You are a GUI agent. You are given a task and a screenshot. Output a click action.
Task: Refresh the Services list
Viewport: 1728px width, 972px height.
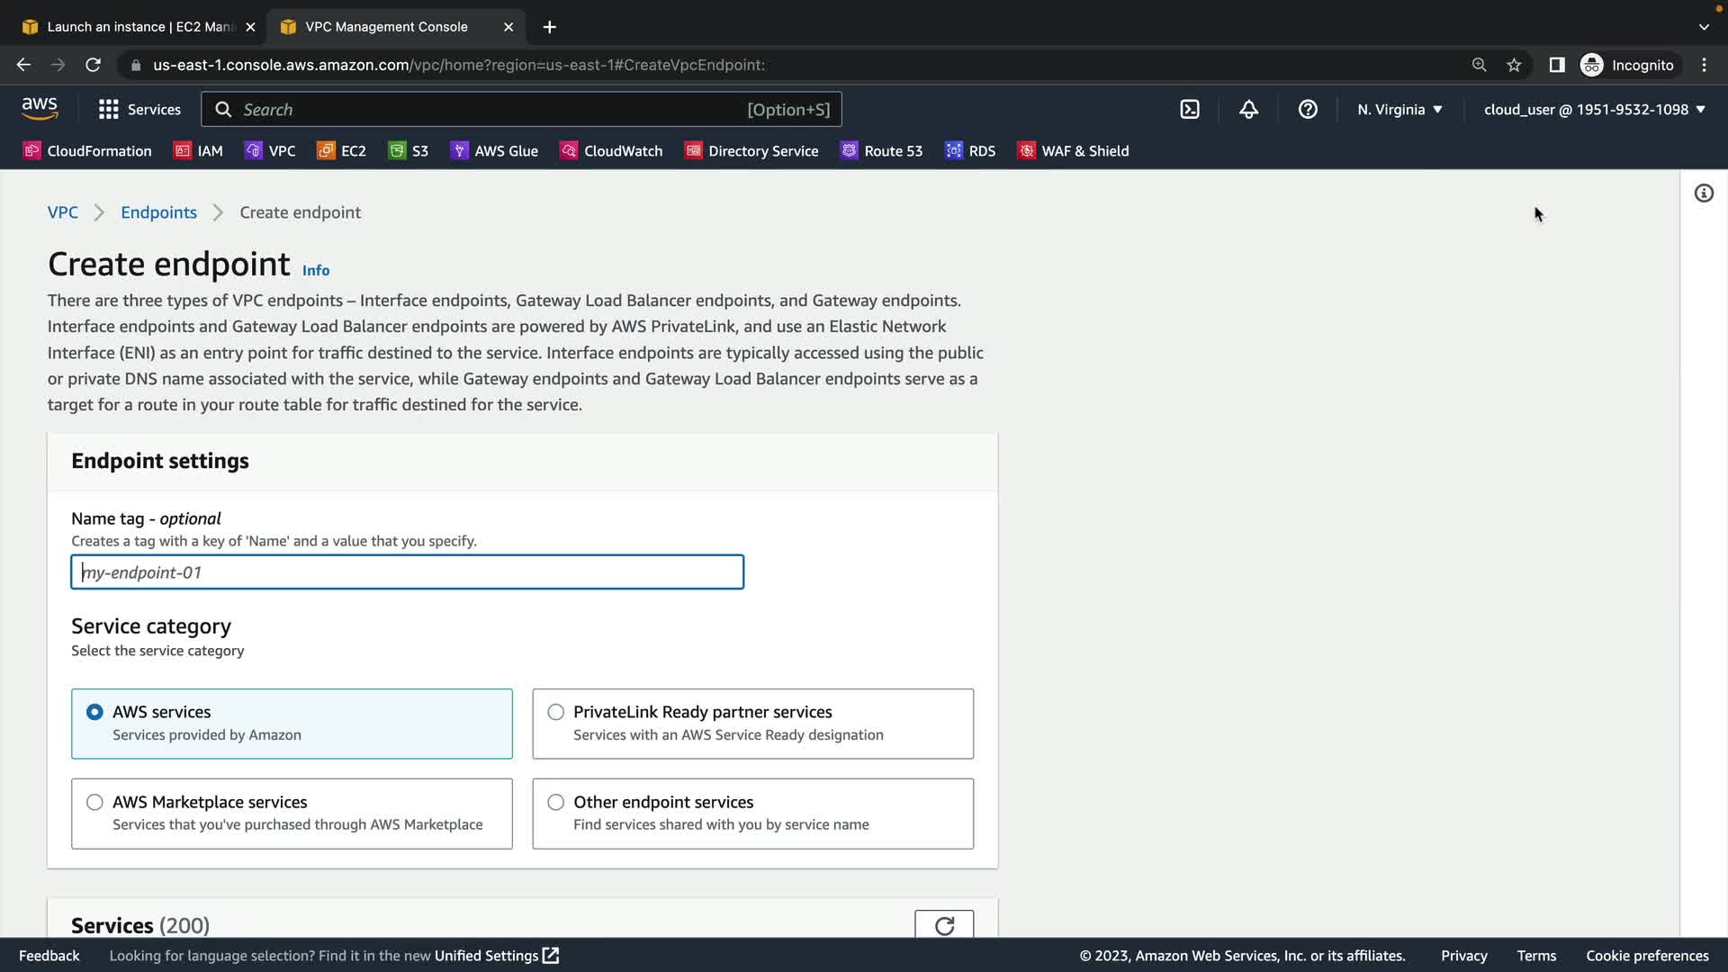pyautogui.click(x=943, y=925)
